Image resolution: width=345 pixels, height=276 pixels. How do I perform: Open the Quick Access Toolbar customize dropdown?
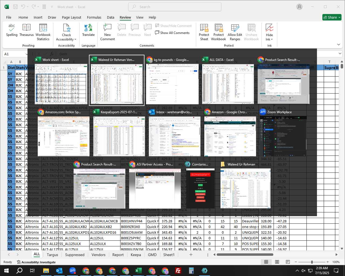pos(51,7)
